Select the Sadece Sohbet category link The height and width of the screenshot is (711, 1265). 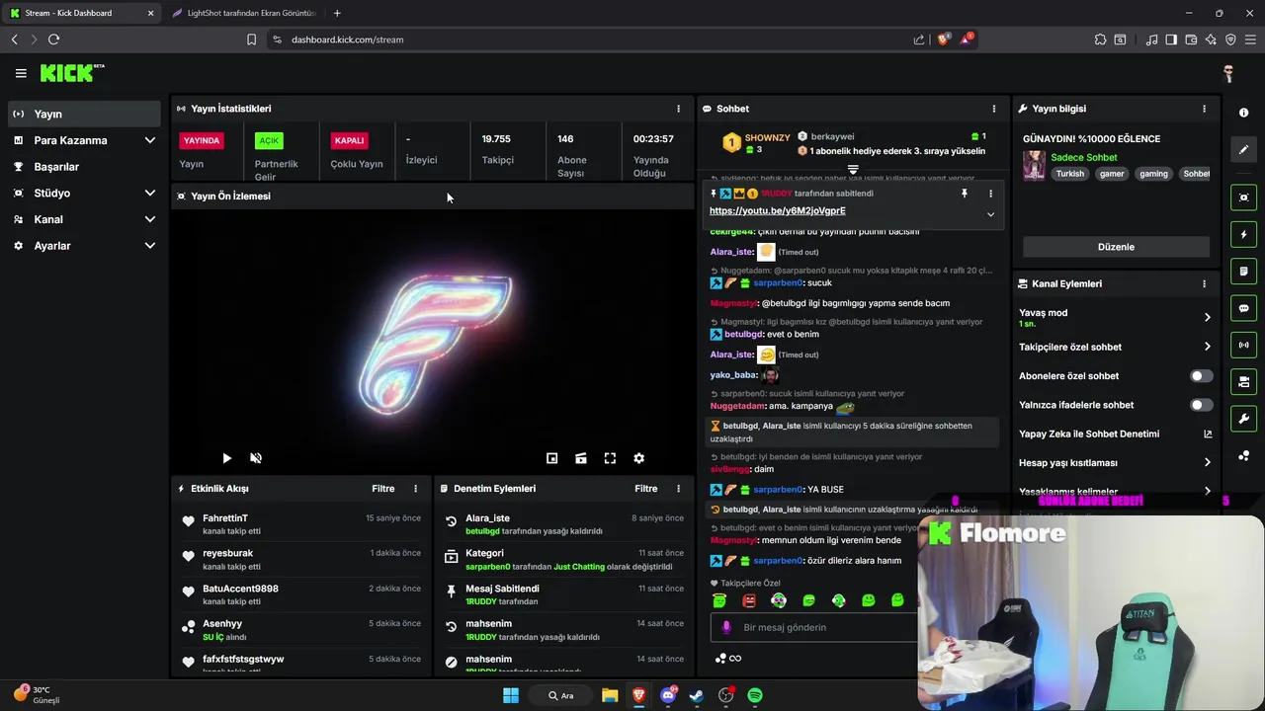click(1084, 157)
